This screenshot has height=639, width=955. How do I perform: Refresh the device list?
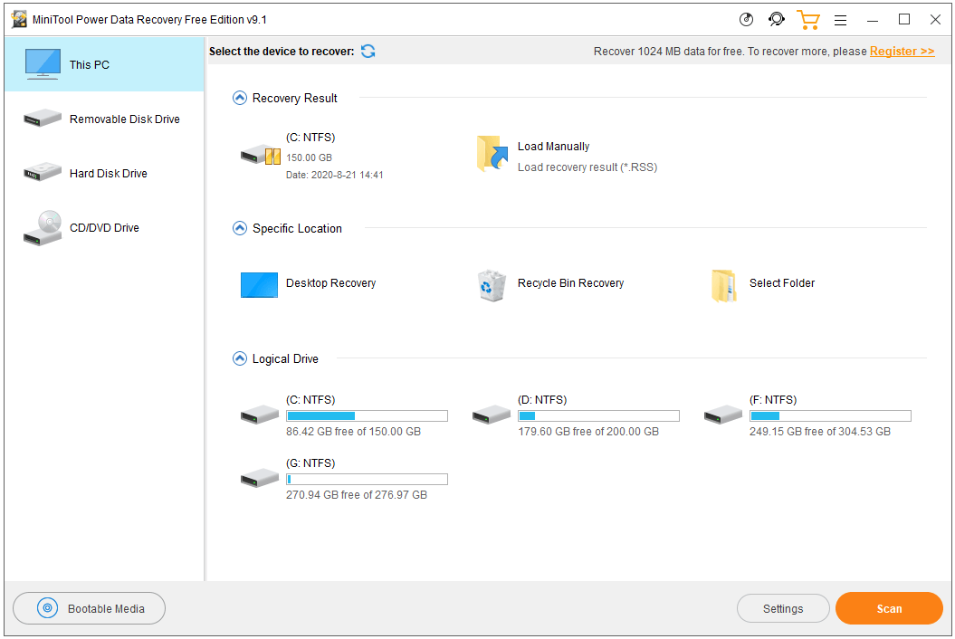(368, 52)
